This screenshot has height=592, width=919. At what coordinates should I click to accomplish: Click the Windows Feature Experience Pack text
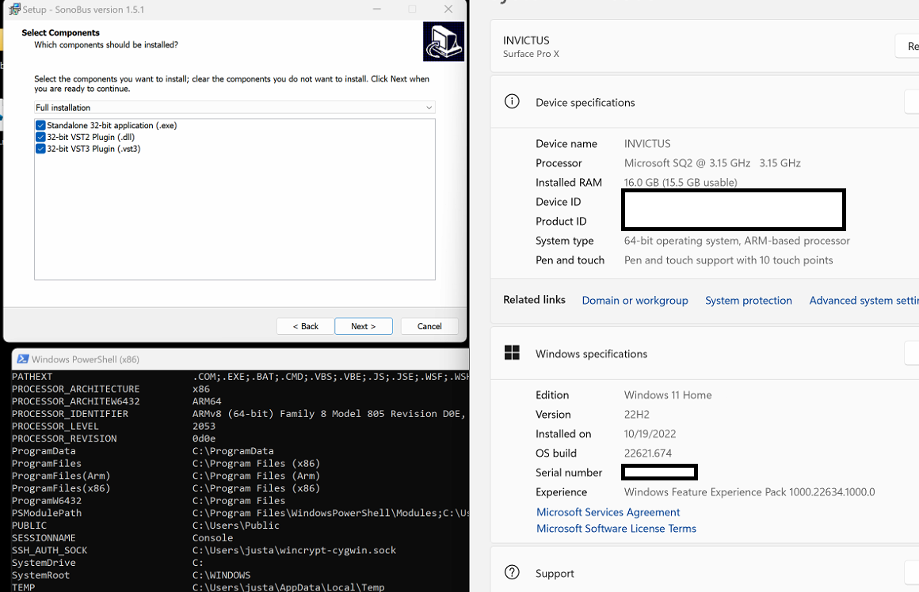coord(749,491)
